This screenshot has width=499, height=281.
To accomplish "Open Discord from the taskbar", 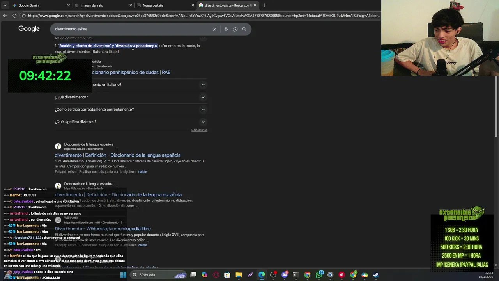I will [285, 275].
